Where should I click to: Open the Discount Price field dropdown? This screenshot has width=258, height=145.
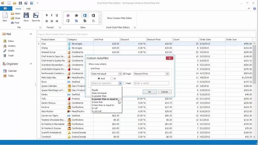click(167, 74)
